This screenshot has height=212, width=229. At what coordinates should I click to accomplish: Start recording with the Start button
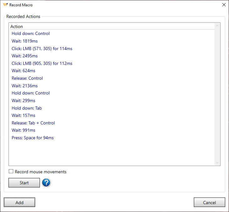point(24,183)
